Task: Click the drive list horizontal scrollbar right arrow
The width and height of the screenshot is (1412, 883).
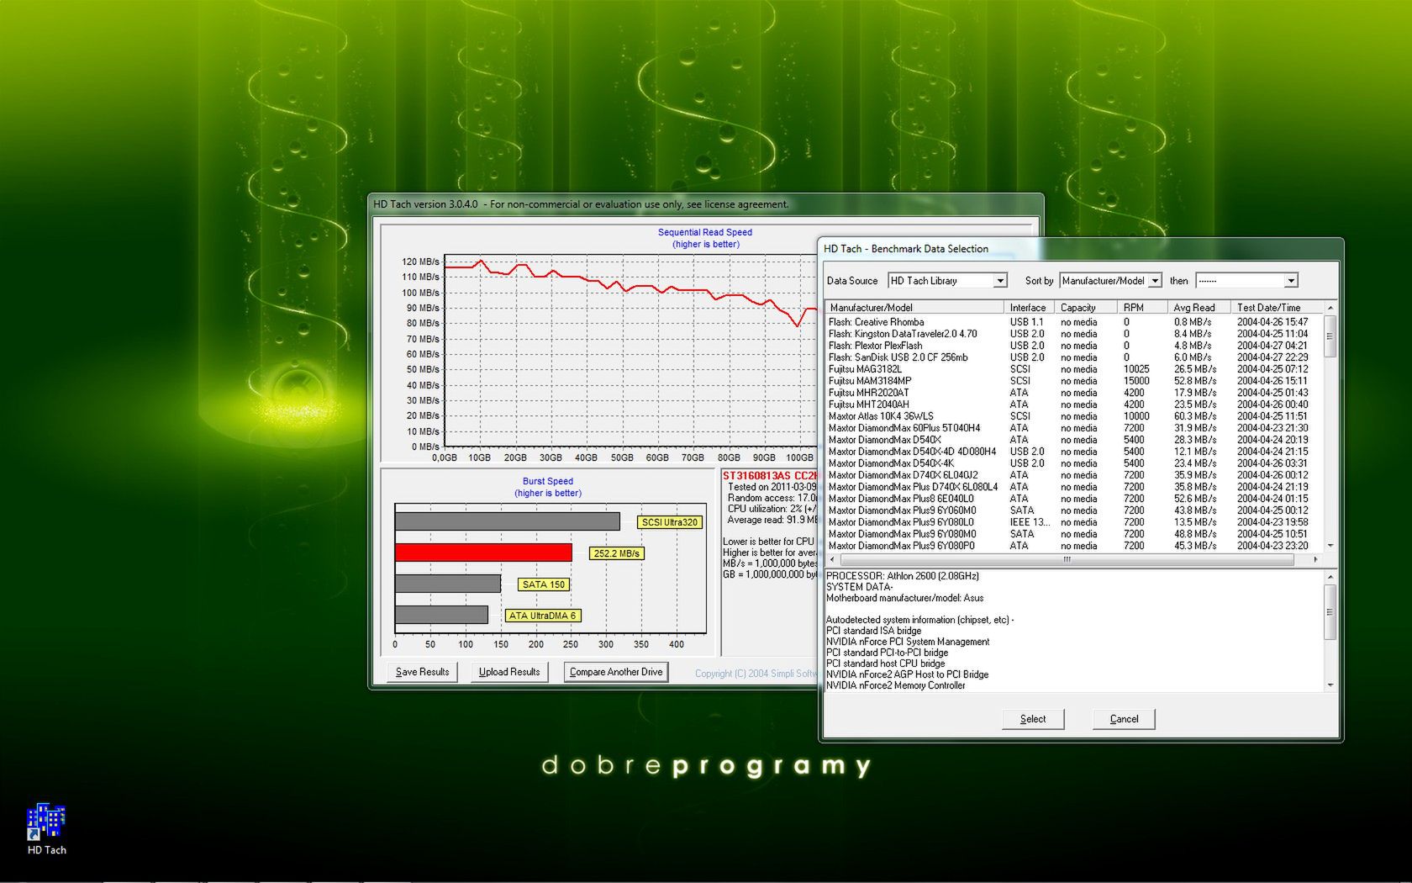Action: pyautogui.click(x=1315, y=559)
